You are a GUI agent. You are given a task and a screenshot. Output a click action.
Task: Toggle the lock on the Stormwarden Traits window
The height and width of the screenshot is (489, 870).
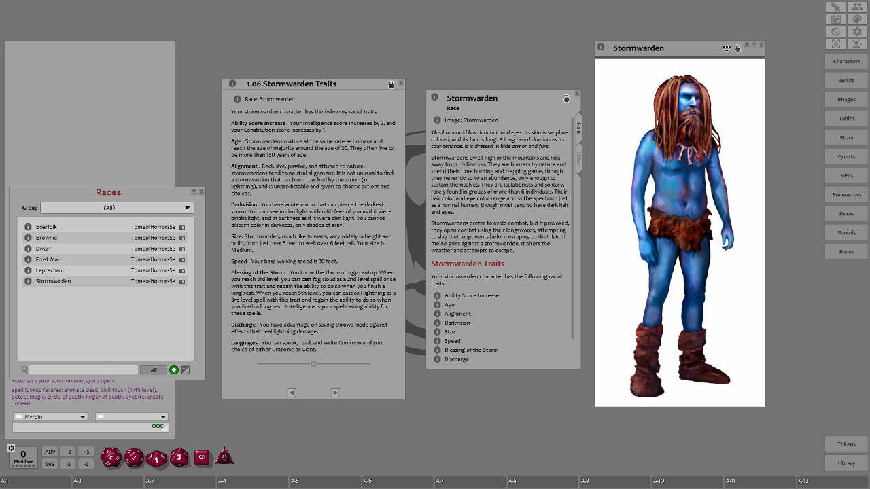pos(391,84)
